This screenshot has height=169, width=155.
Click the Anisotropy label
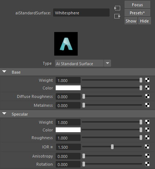(x=43, y=156)
